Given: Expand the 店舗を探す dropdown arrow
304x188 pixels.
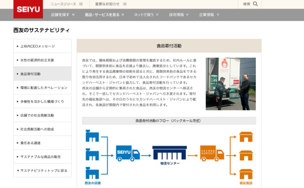Looking at the screenshot, I should [73, 15].
